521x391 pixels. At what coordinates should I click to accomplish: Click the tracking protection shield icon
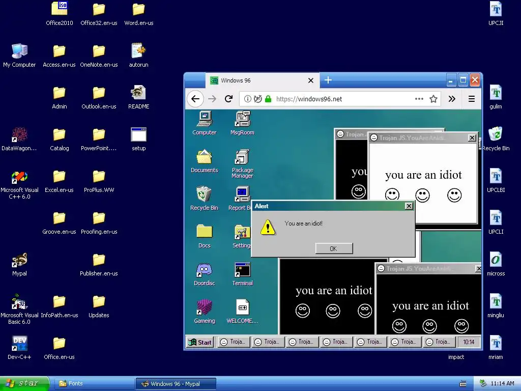coord(258,99)
